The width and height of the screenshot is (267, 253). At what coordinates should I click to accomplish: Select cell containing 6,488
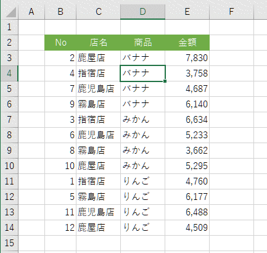tap(187, 212)
